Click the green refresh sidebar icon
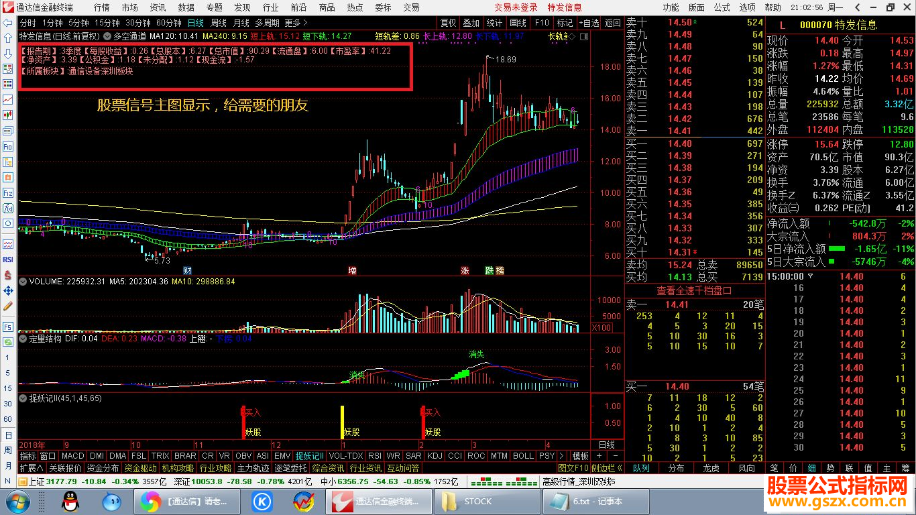Viewport: 916px width, 515px height. [8, 342]
